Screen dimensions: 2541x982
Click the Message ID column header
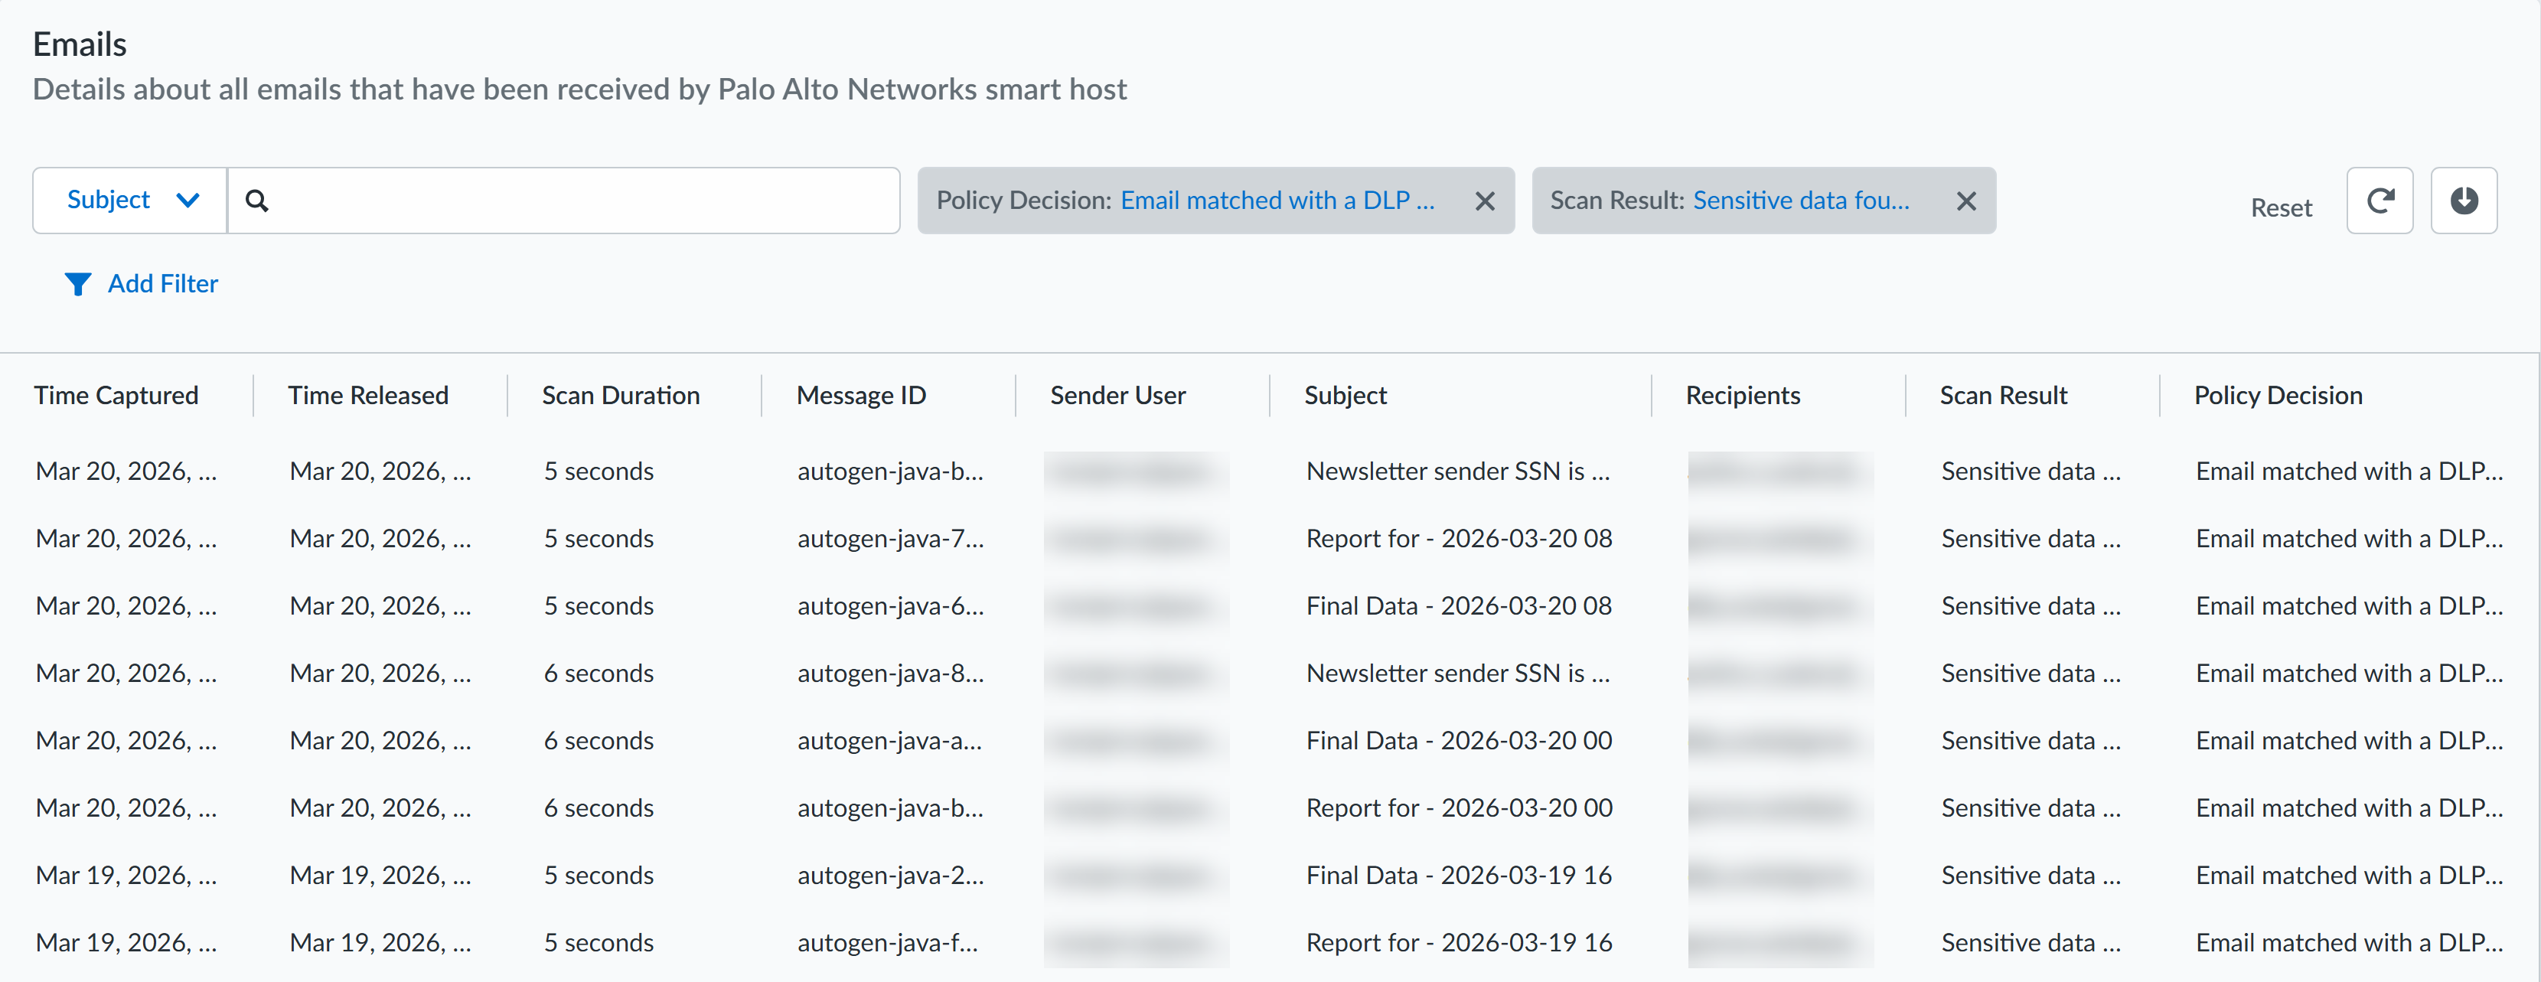[x=860, y=396]
